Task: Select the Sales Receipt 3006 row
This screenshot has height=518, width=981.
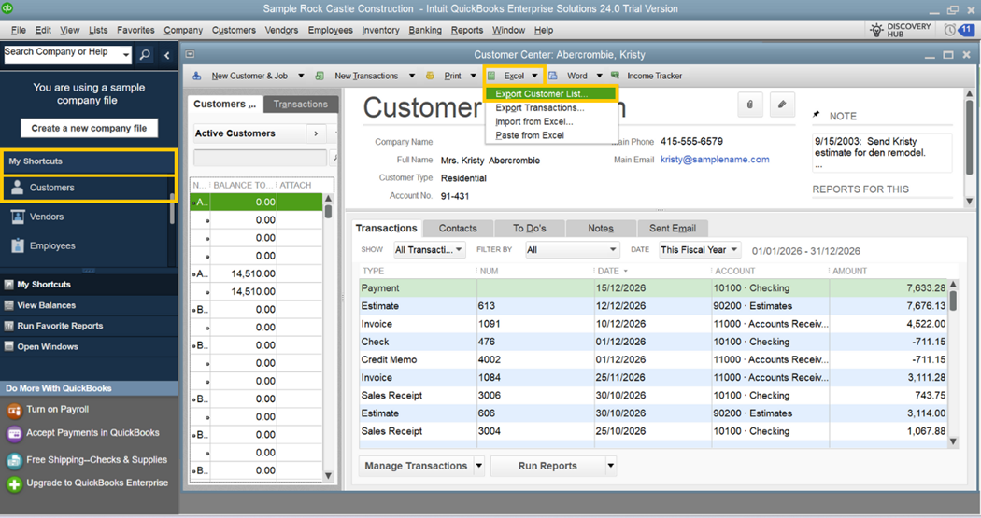Action: coord(652,396)
